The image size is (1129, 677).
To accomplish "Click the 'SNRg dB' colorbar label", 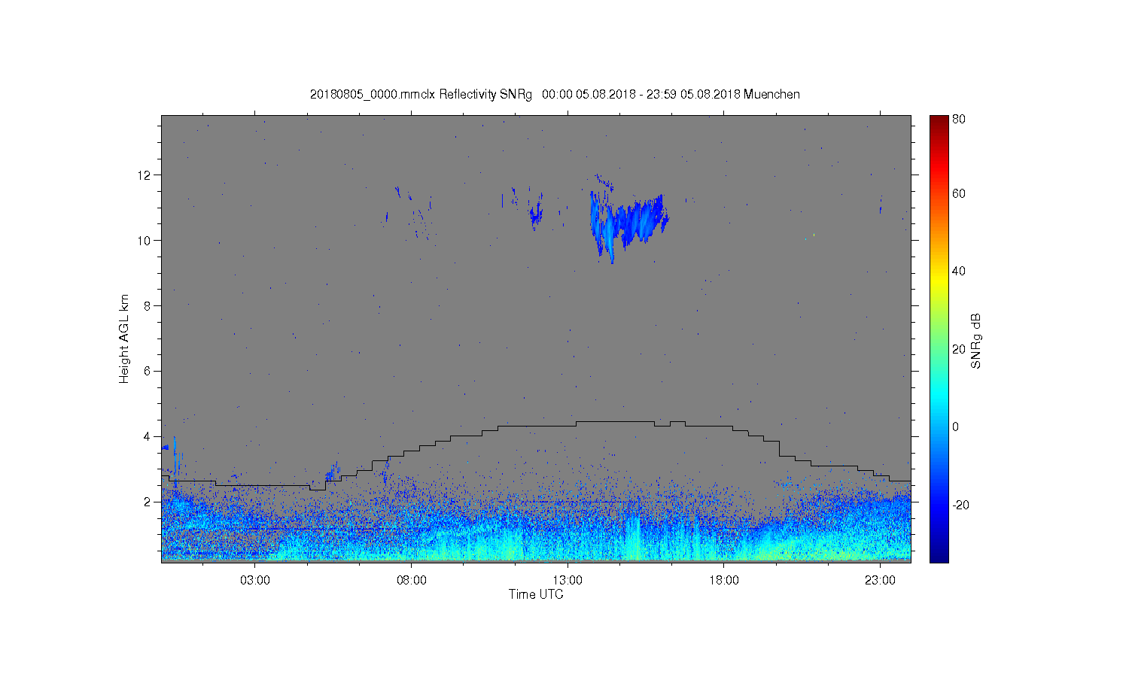I will tap(976, 341).
